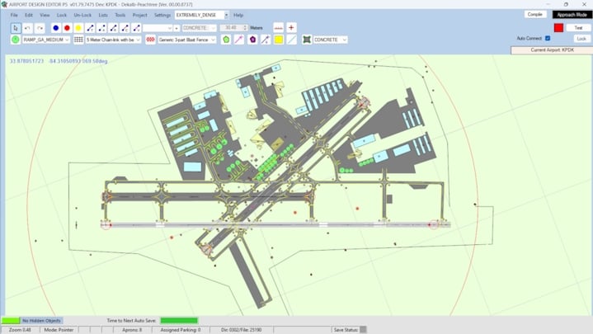The image size is (593, 334).
Task: Select the green apron shape icon
Action: [307, 40]
